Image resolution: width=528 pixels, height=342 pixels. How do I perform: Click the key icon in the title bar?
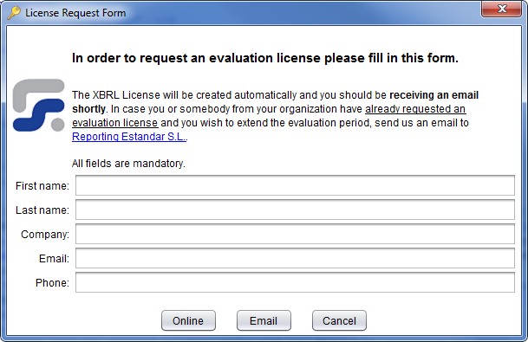14,13
